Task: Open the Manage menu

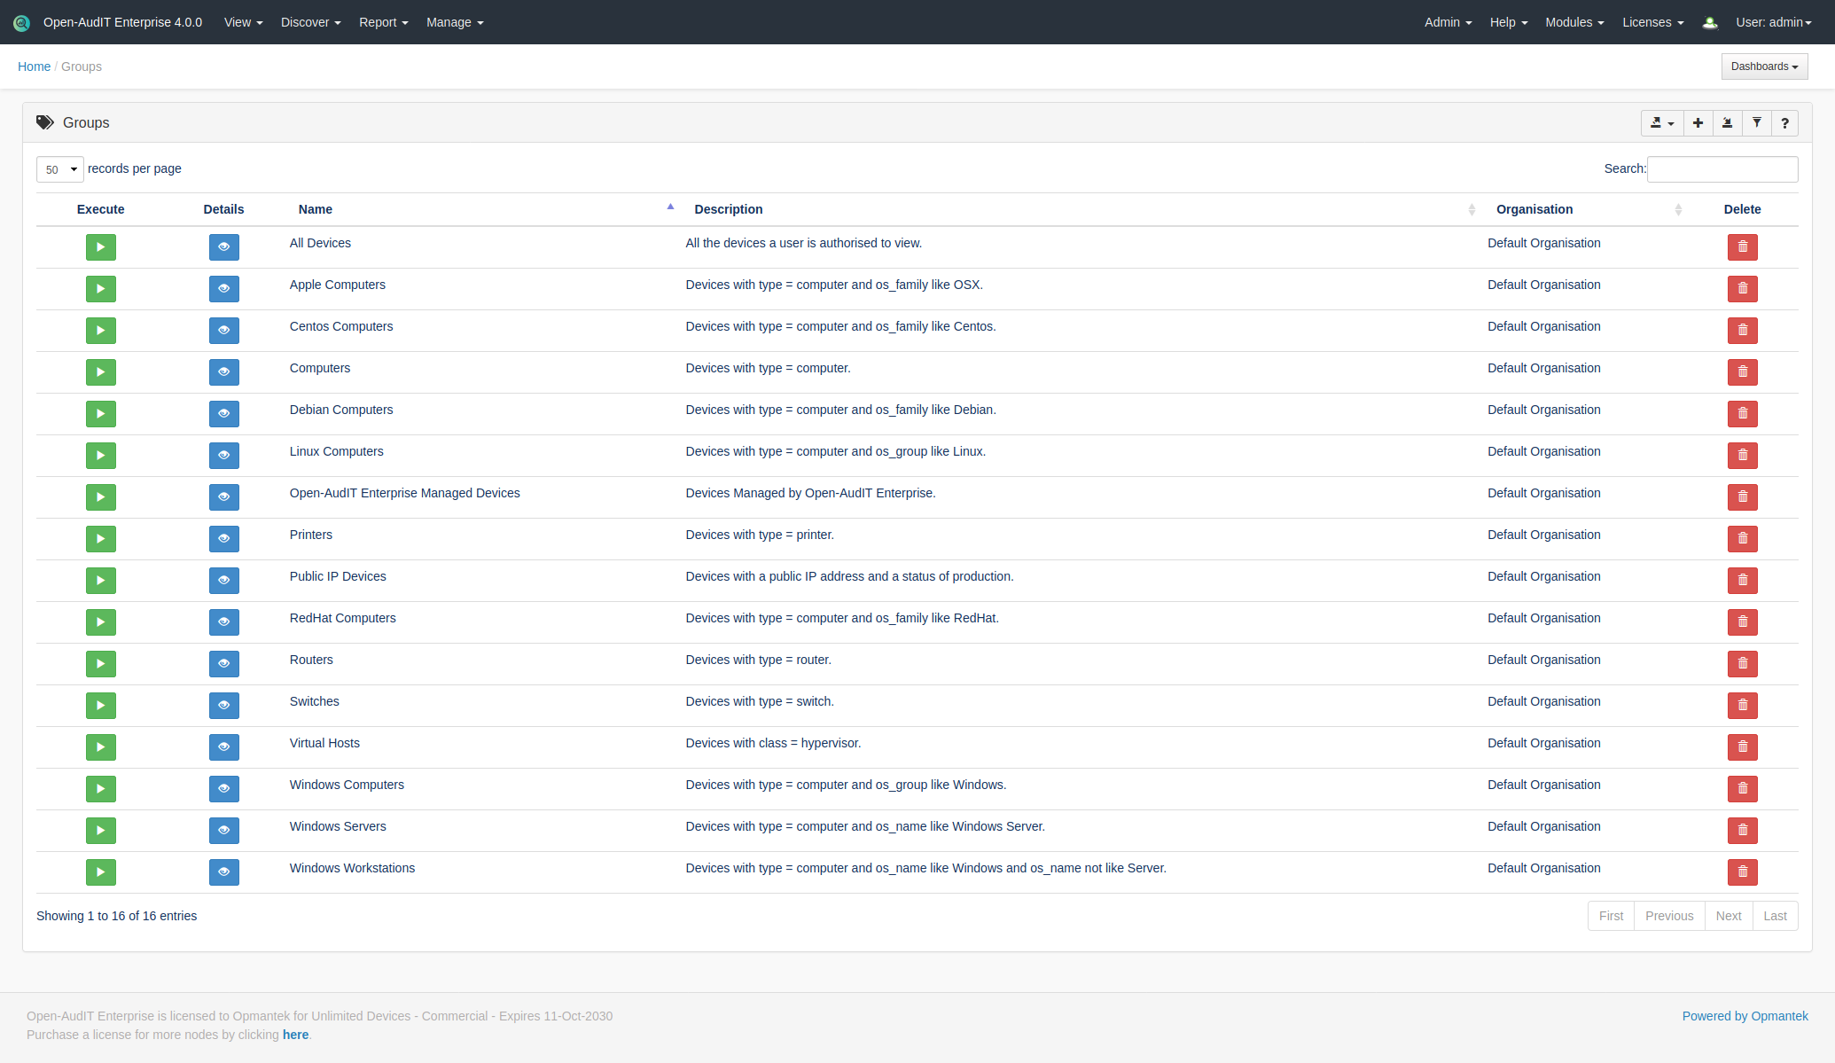Action: (454, 22)
